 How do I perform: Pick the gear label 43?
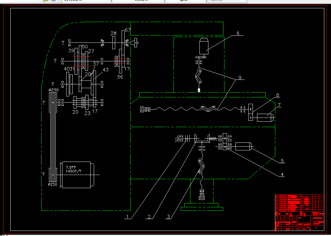pos(106,70)
